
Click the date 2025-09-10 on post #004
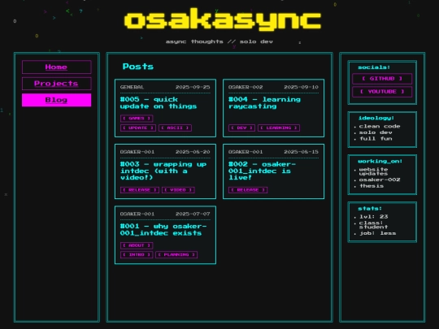[x=302, y=87]
